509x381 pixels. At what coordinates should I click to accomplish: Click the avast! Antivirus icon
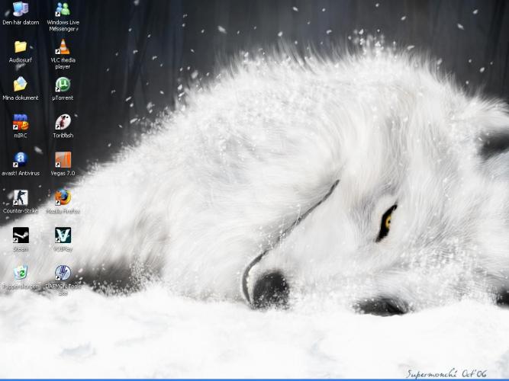pos(21,160)
